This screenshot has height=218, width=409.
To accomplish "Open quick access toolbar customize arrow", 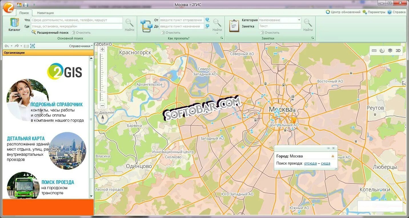I will click(x=34, y=5).
